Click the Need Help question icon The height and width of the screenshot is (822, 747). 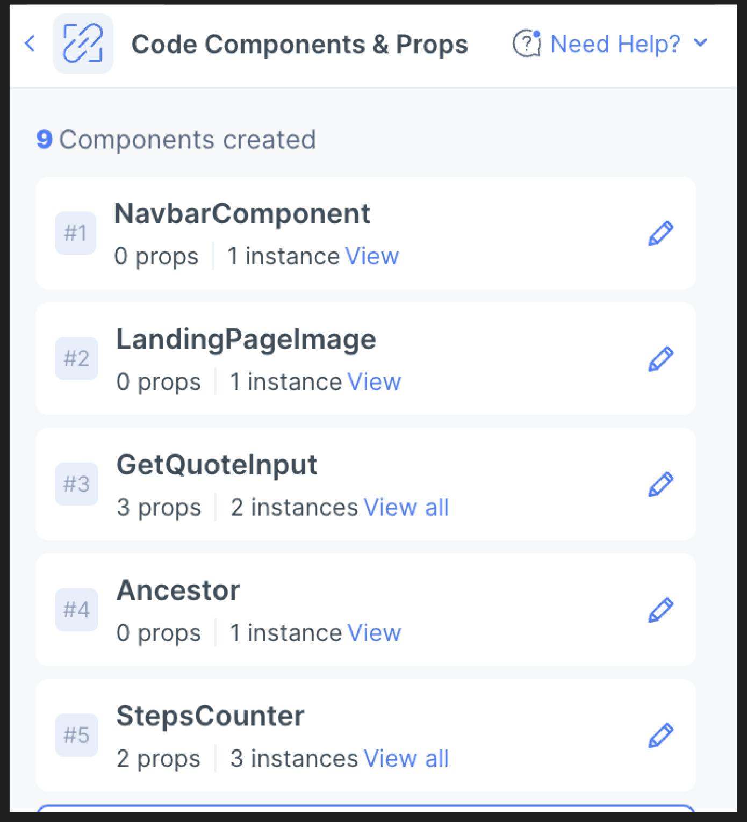pos(527,44)
